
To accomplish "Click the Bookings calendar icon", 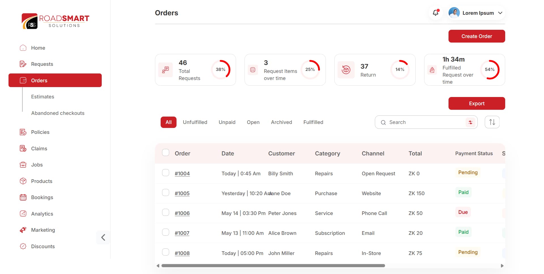I will tap(23, 197).
